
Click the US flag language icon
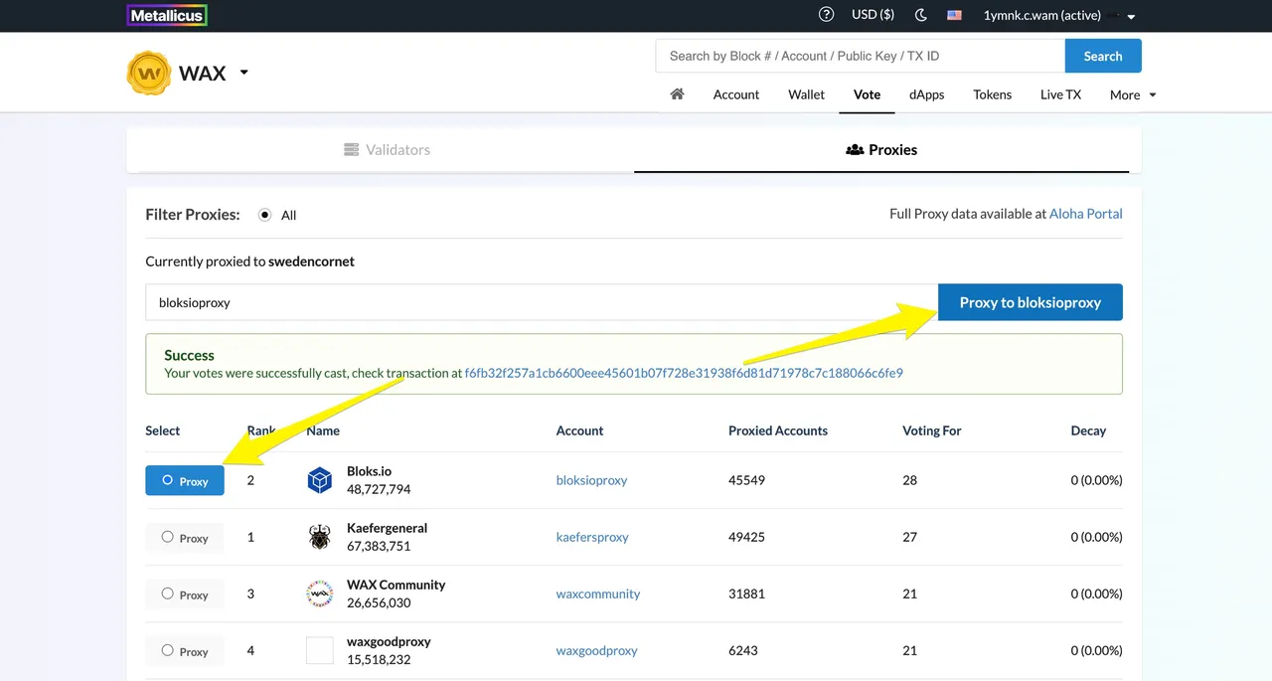(954, 15)
